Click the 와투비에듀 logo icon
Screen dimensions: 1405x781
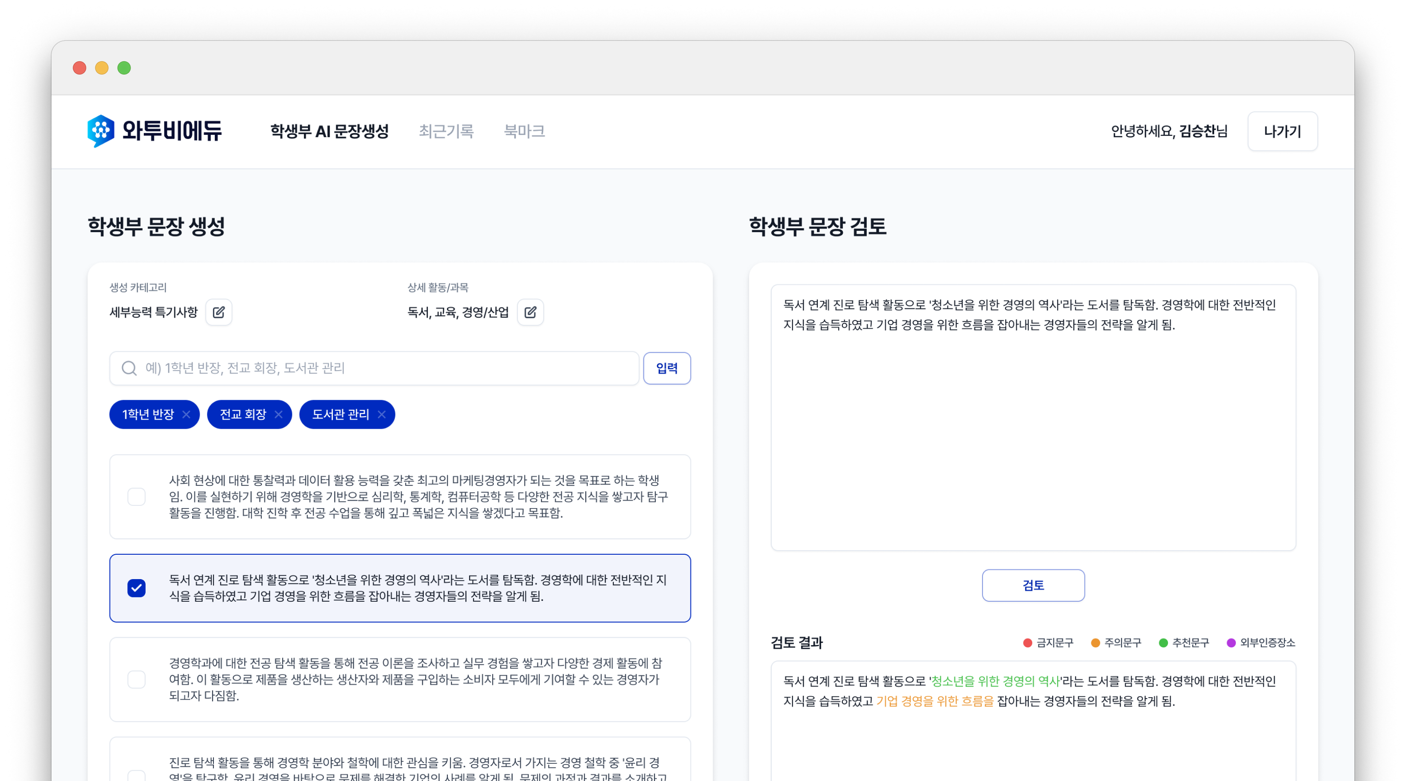coord(101,131)
